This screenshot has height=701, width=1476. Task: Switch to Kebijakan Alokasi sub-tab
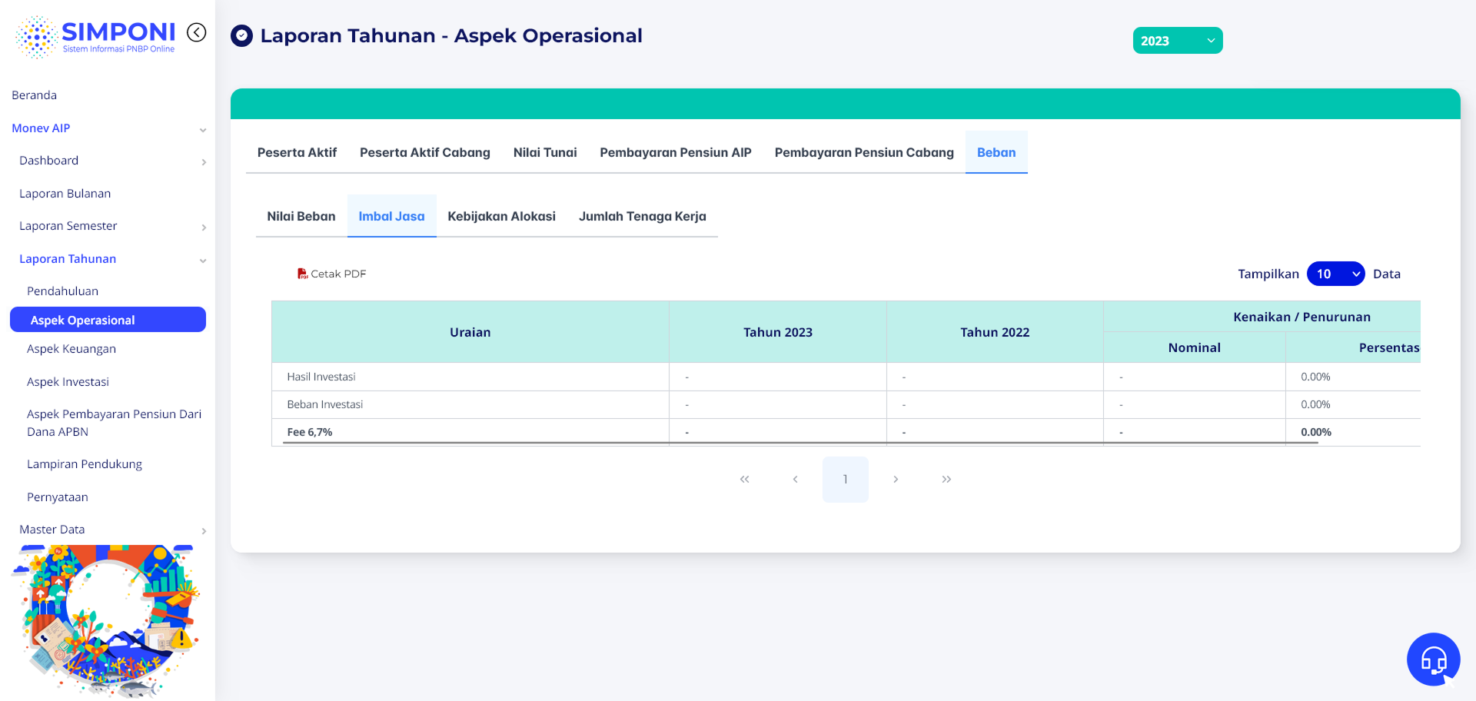coord(501,216)
